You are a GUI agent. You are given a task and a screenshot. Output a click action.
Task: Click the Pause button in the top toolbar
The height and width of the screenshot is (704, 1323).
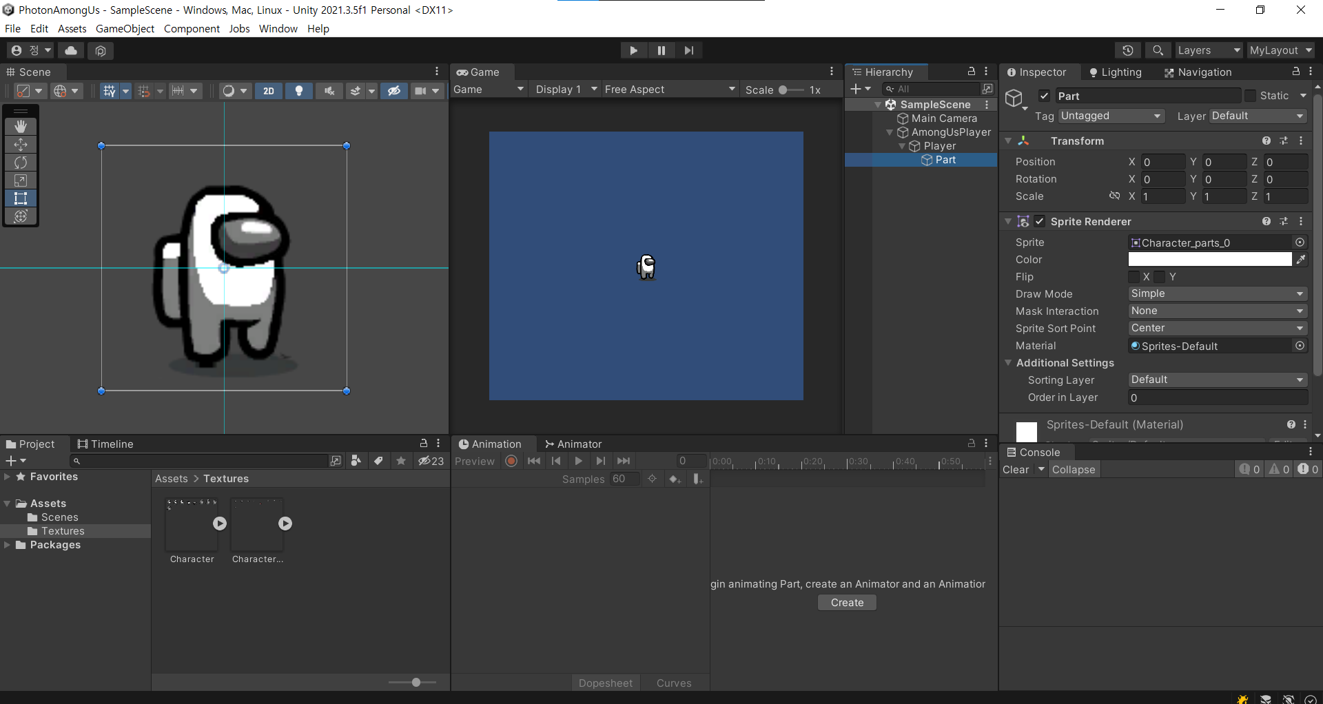click(661, 50)
